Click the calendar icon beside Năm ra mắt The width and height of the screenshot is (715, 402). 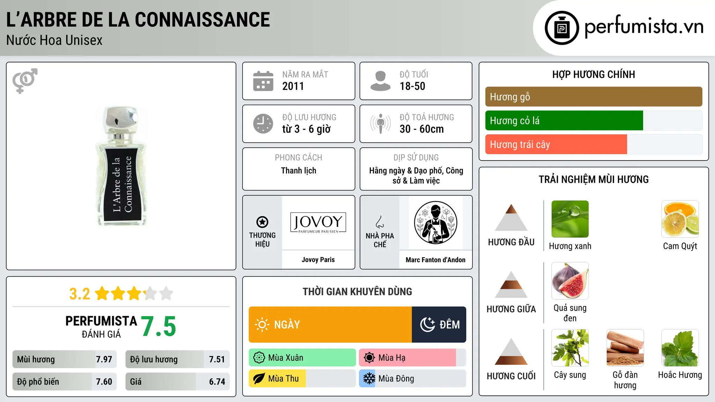[263, 81]
